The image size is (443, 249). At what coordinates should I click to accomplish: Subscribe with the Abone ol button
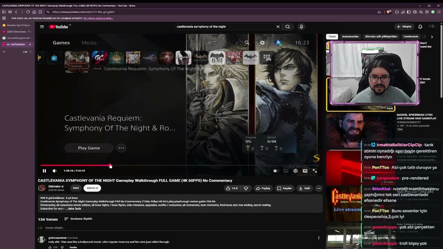point(92,188)
